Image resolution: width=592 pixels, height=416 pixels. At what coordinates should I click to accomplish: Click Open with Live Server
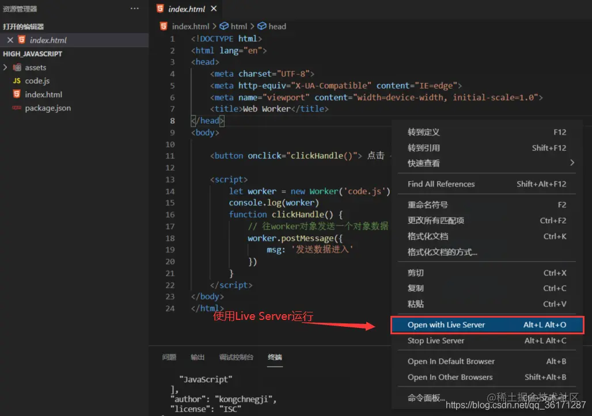click(x=487, y=325)
